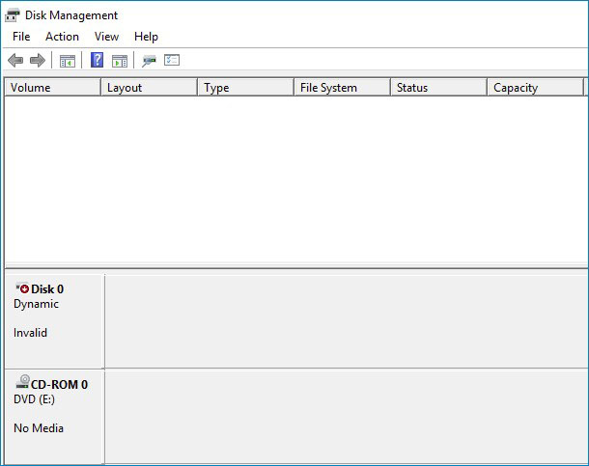The width and height of the screenshot is (589, 466).
Task: Click Show/Hide Console Tree toolbar icon
Action: (67, 61)
